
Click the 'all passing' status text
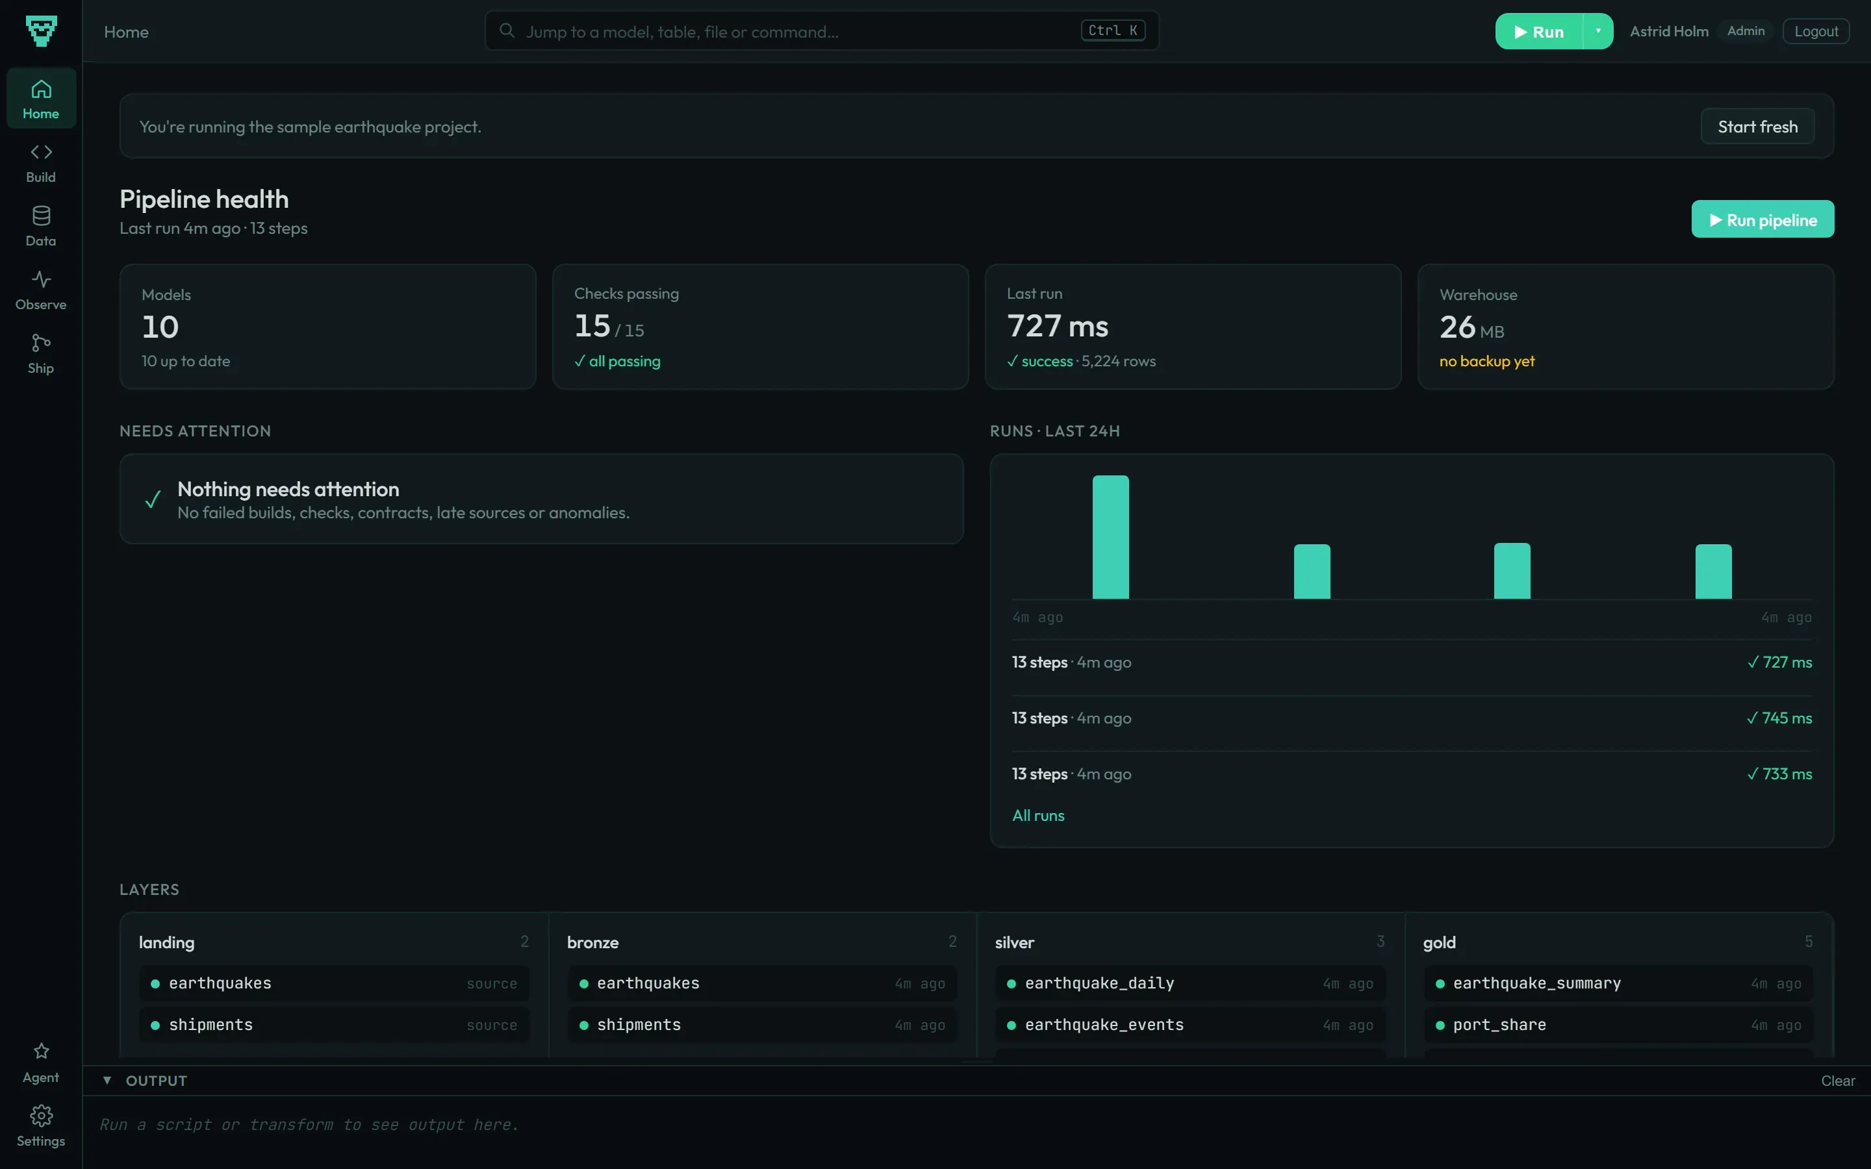[617, 361]
